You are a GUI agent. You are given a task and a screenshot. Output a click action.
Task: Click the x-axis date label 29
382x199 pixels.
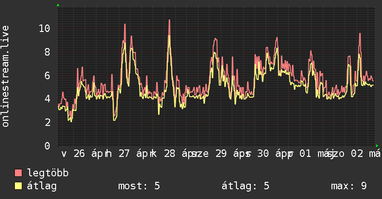pyautogui.click(x=221, y=154)
